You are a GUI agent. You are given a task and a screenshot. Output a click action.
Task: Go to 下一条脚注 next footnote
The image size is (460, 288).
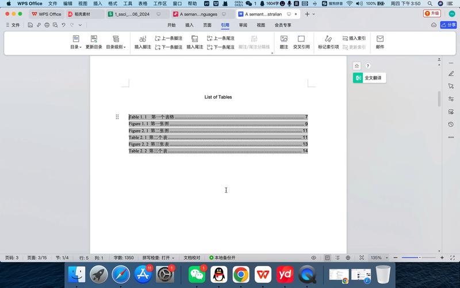coord(168,47)
